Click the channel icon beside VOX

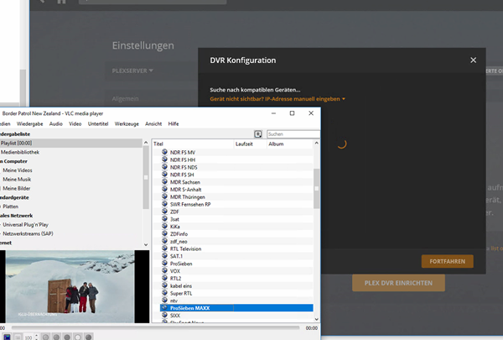pos(164,270)
